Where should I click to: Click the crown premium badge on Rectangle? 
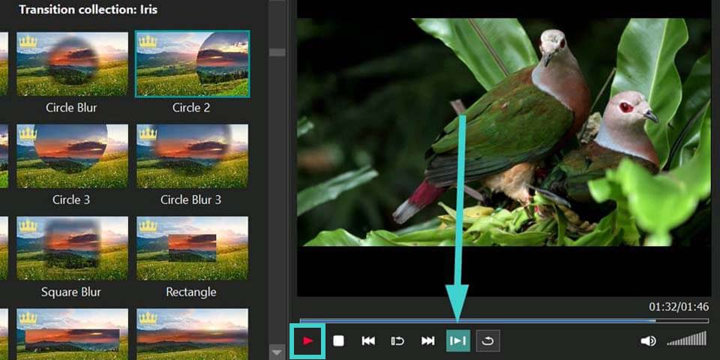tap(148, 226)
